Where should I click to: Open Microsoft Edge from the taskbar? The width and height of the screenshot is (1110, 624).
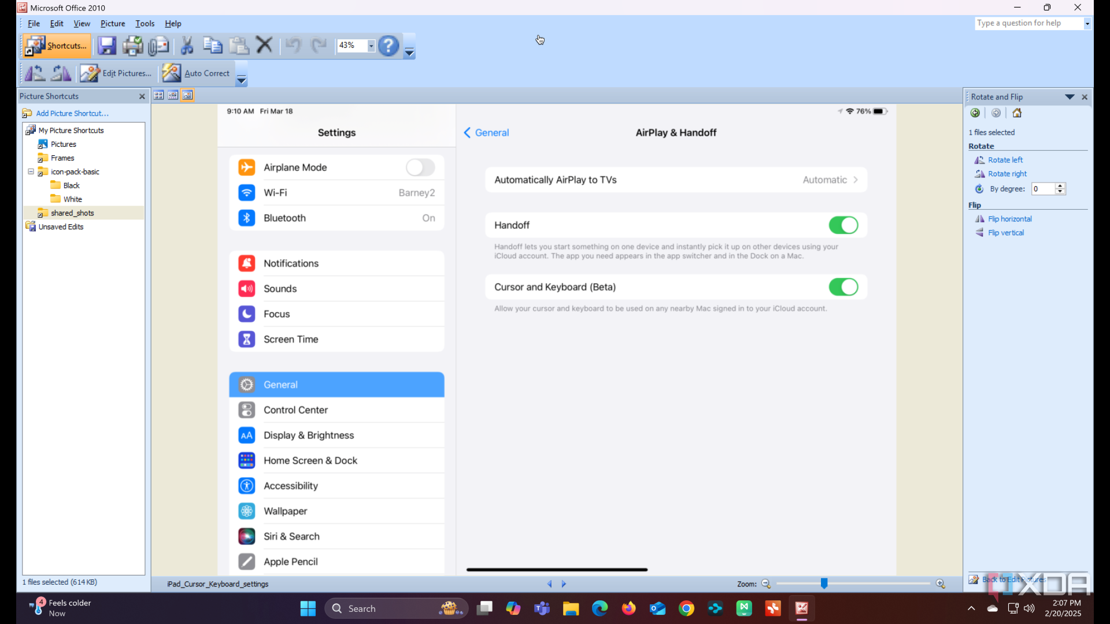(x=600, y=608)
